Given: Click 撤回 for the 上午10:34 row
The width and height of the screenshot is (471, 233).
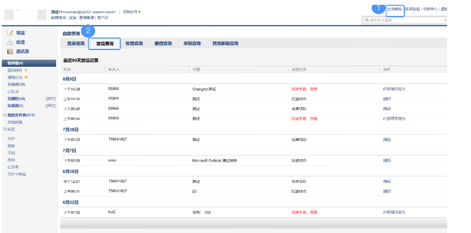Looking at the screenshot, I should tap(386, 99).
